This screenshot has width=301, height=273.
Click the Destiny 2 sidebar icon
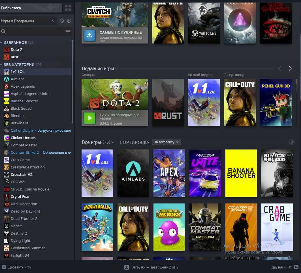click(6, 233)
